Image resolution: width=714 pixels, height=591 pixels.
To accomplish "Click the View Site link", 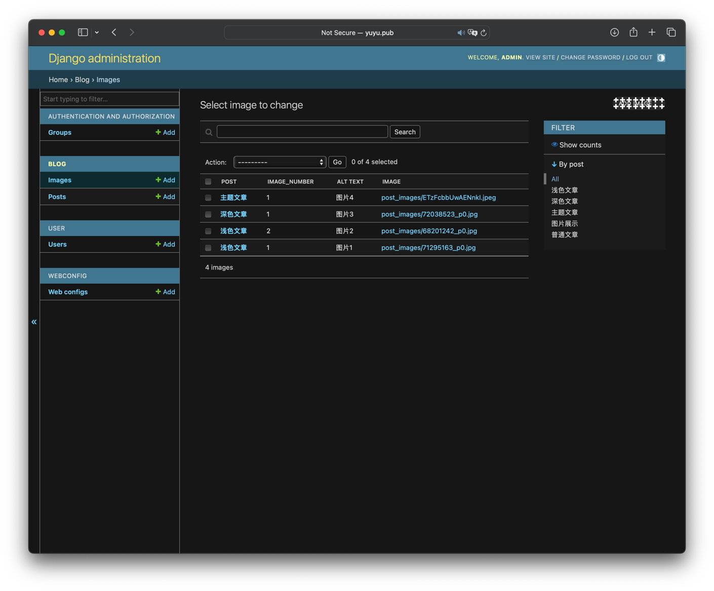I will click(x=540, y=58).
